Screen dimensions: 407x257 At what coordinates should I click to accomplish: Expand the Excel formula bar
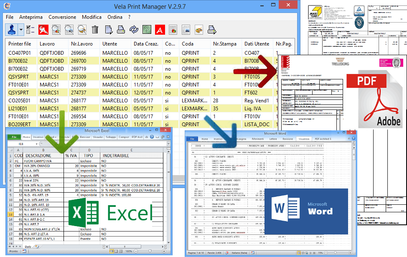[168, 144]
